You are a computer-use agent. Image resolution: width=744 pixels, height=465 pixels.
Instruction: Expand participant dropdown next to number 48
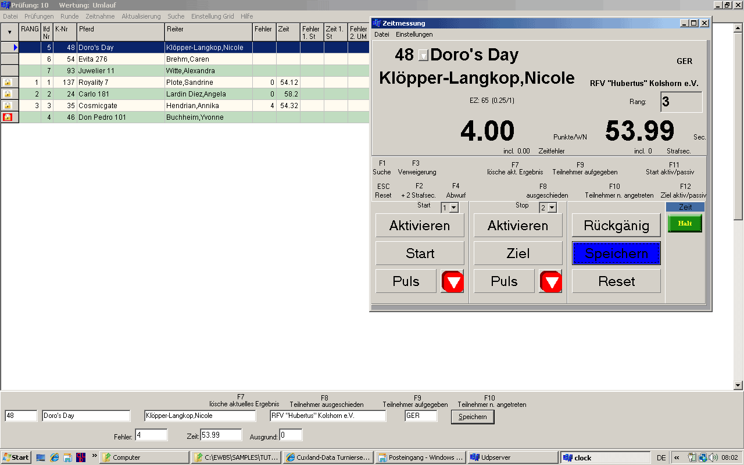pos(423,56)
